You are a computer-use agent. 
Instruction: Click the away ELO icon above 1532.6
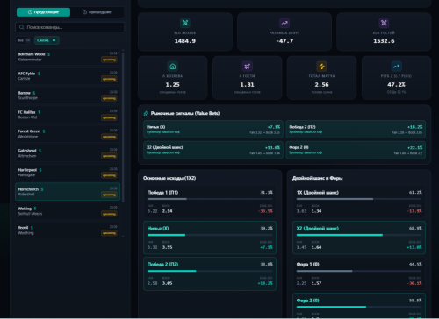pos(384,23)
